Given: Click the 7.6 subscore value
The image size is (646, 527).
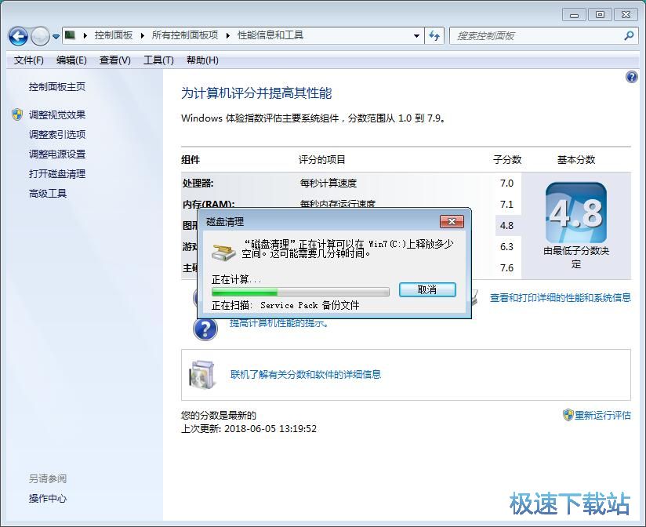Looking at the screenshot, I should [x=506, y=268].
